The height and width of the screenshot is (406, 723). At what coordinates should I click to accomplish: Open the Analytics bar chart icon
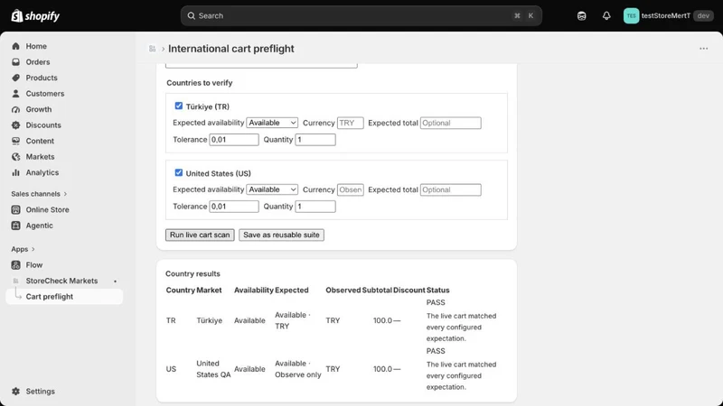coord(15,172)
